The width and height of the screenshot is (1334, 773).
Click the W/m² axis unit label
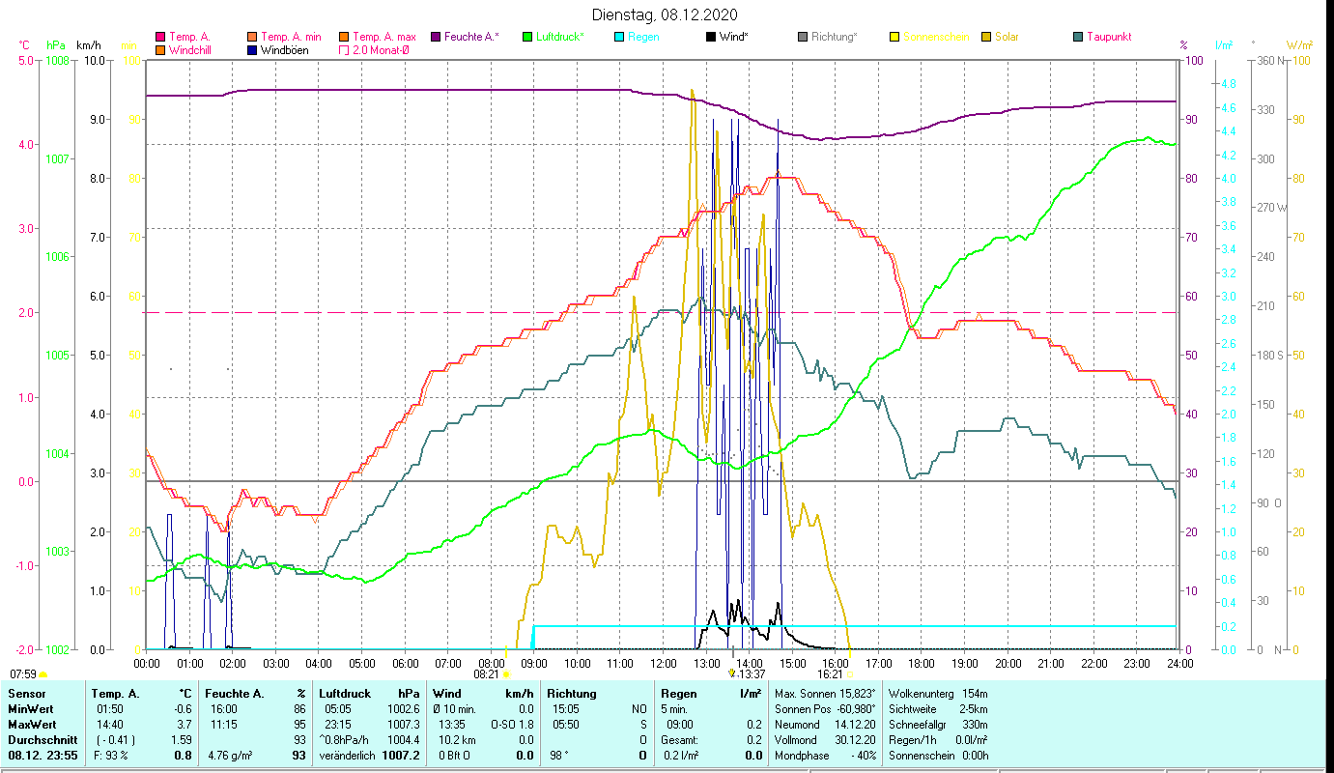[1299, 45]
